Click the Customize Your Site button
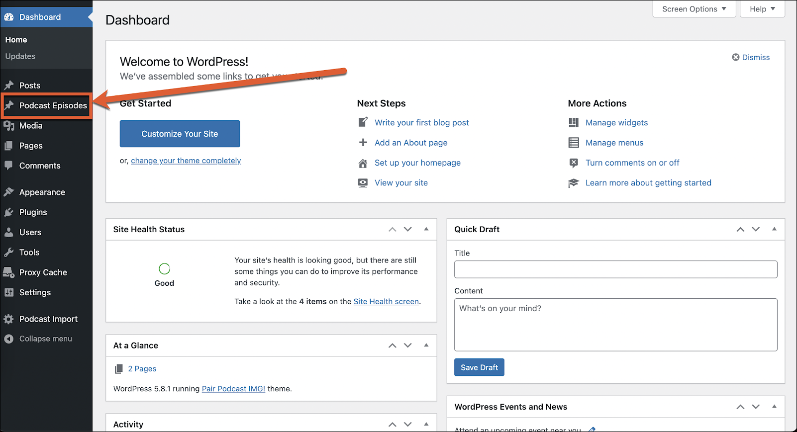Viewport: 797px width, 432px height. pos(180,134)
